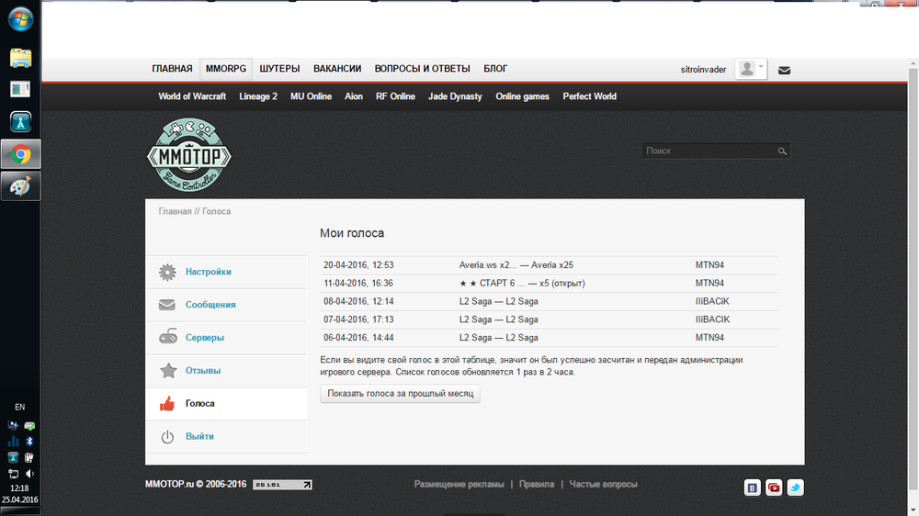The image size is (919, 516).
Task: Click the power icon beside Выйти
Action: click(167, 437)
